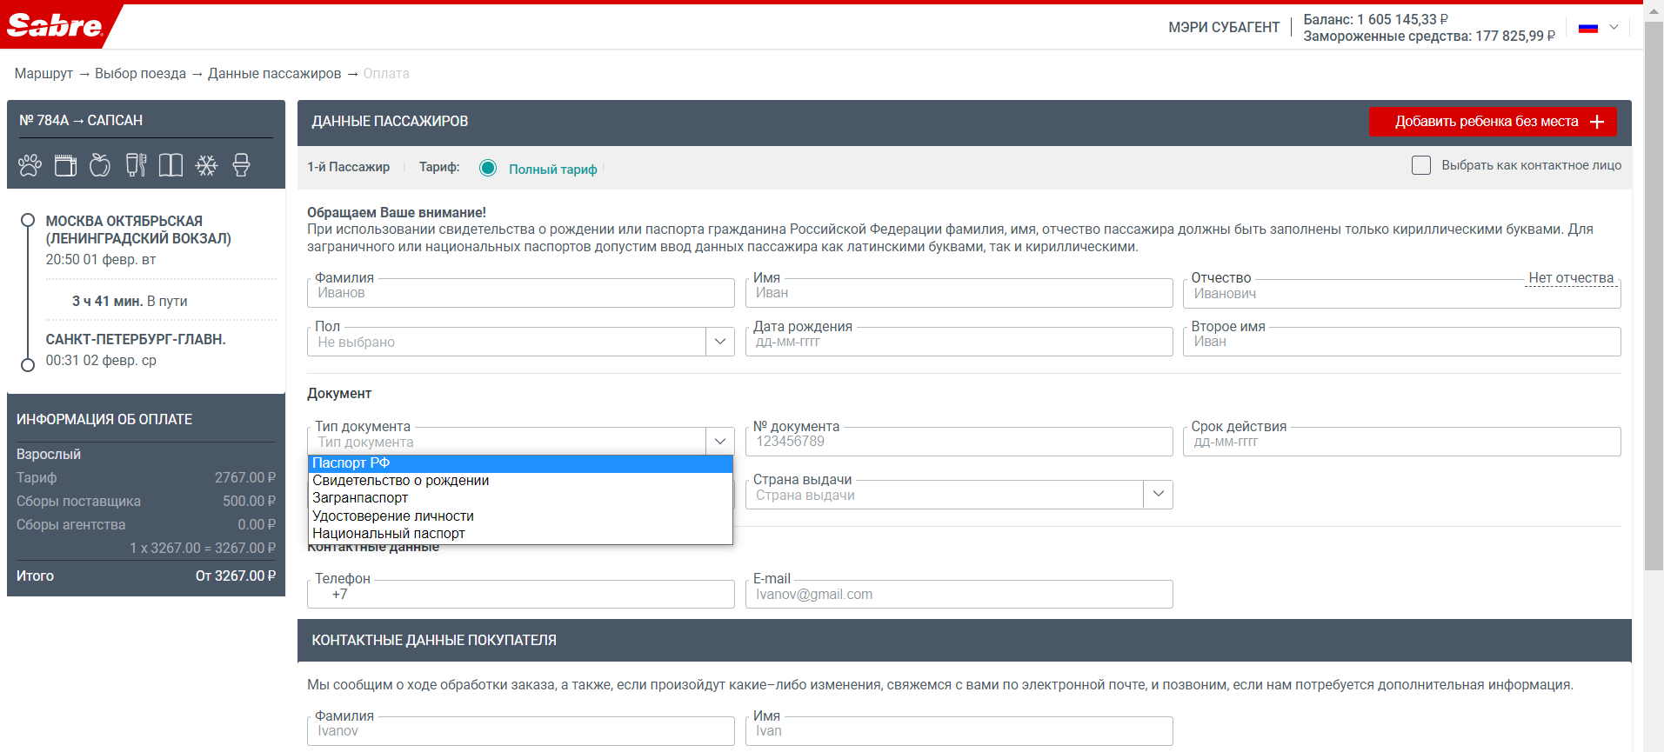Toggle the 'Нет отчества' option
This screenshot has width=1664, height=752.
coord(1570,278)
